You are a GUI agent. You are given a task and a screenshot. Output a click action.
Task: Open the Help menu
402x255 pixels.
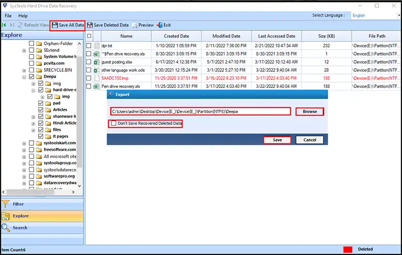click(23, 16)
